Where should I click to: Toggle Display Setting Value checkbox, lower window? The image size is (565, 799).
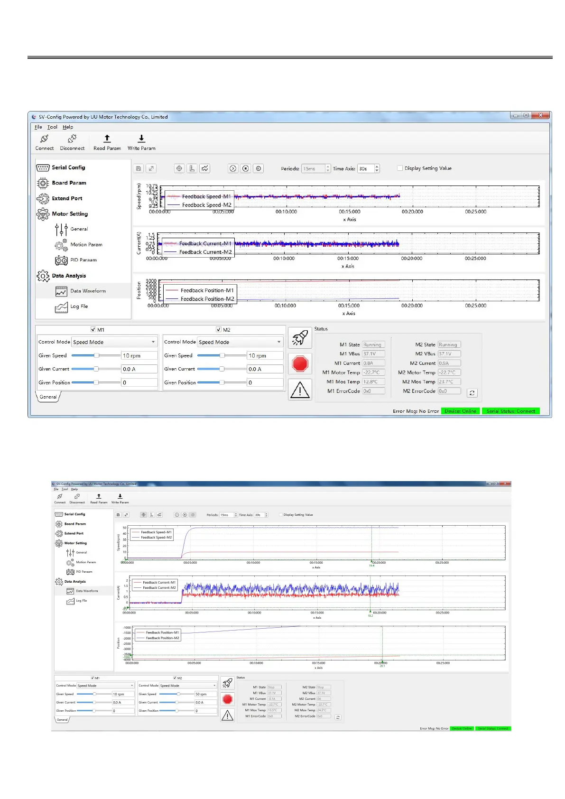[281, 514]
